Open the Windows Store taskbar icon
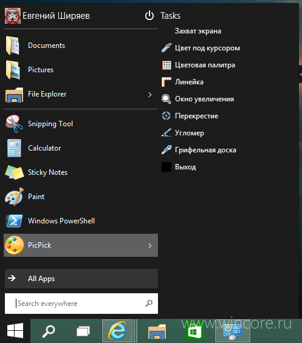Viewport: 302px width, 343px height. 195,331
